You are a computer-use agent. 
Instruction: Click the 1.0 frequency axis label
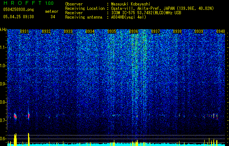tap(3, 66)
